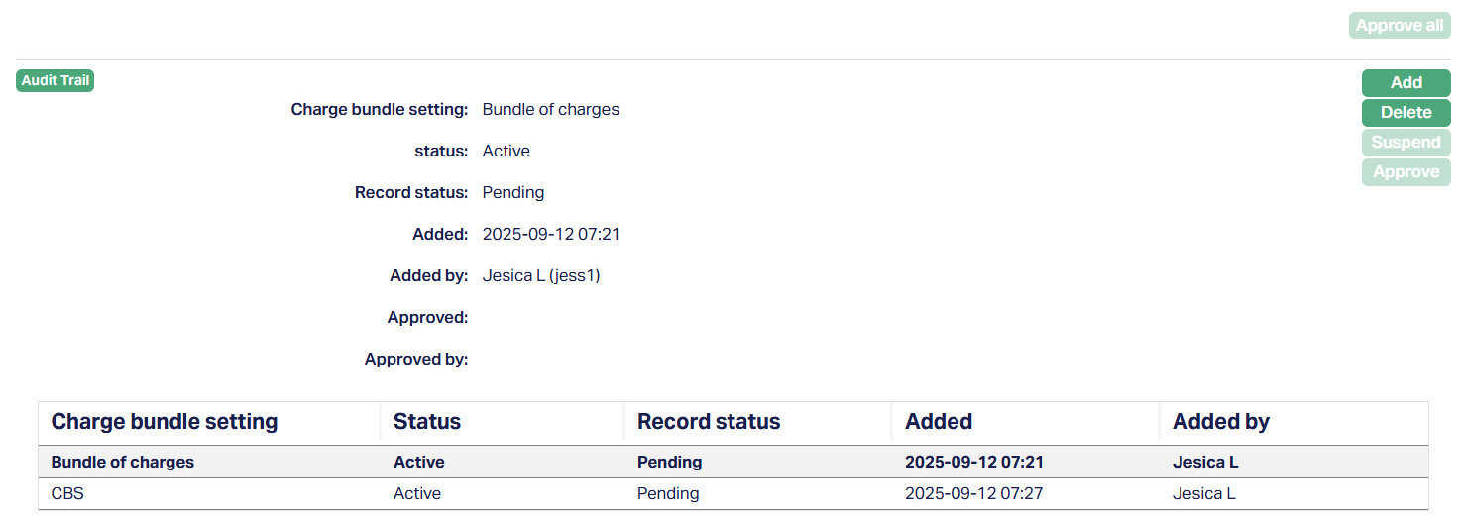Sort by Charge bundle setting column header
This screenshot has height=521, width=1462.
(165, 422)
